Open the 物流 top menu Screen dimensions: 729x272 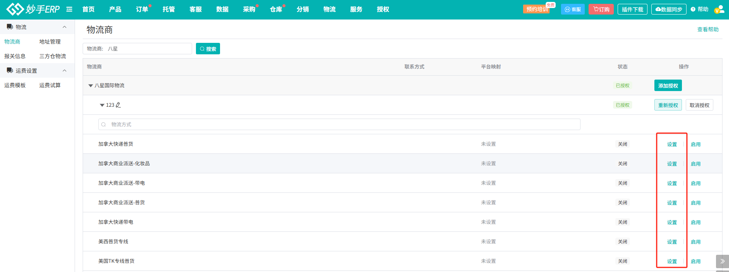click(329, 9)
